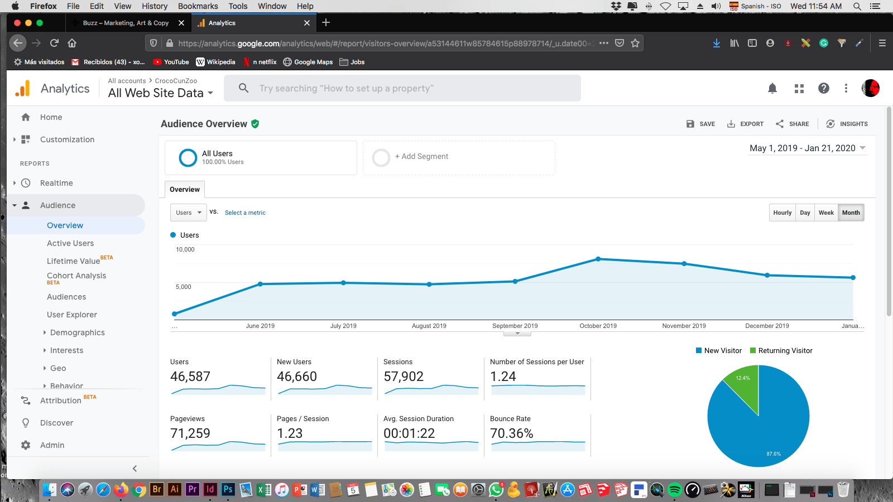
Task: Expand the Demographics section
Action: click(77, 332)
